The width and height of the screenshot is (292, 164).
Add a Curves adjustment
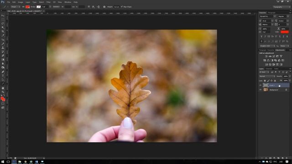(274, 56)
